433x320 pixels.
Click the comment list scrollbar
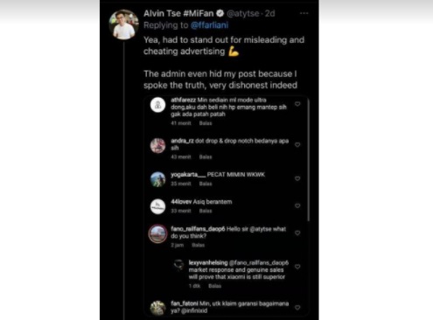tap(308, 160)
